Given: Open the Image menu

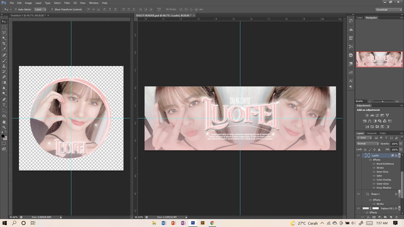Looking at the screenshot, I should pos(28,3).
